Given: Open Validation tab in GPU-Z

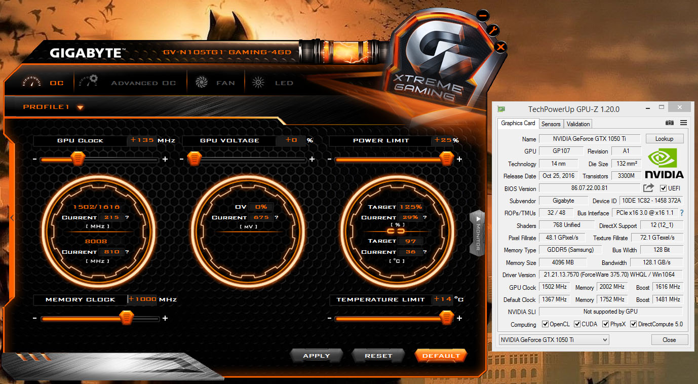Looking at the screenshot, I should 578,124.
